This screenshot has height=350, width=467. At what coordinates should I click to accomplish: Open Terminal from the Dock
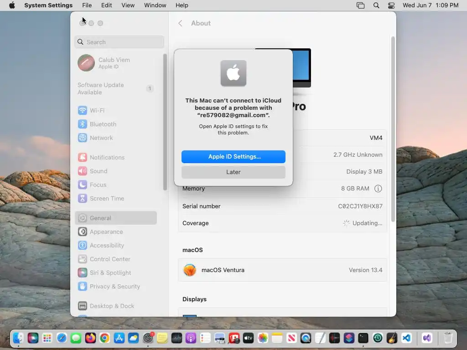363,338
